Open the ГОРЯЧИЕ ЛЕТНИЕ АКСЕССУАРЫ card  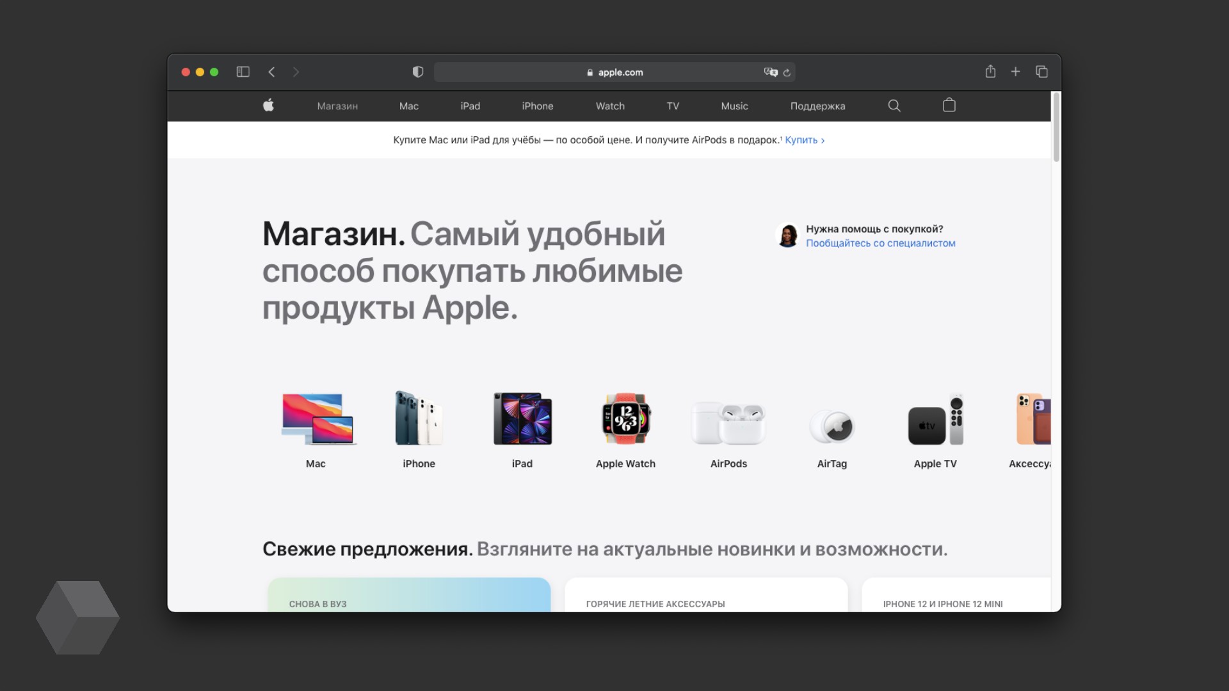click(x=706, y=595)
